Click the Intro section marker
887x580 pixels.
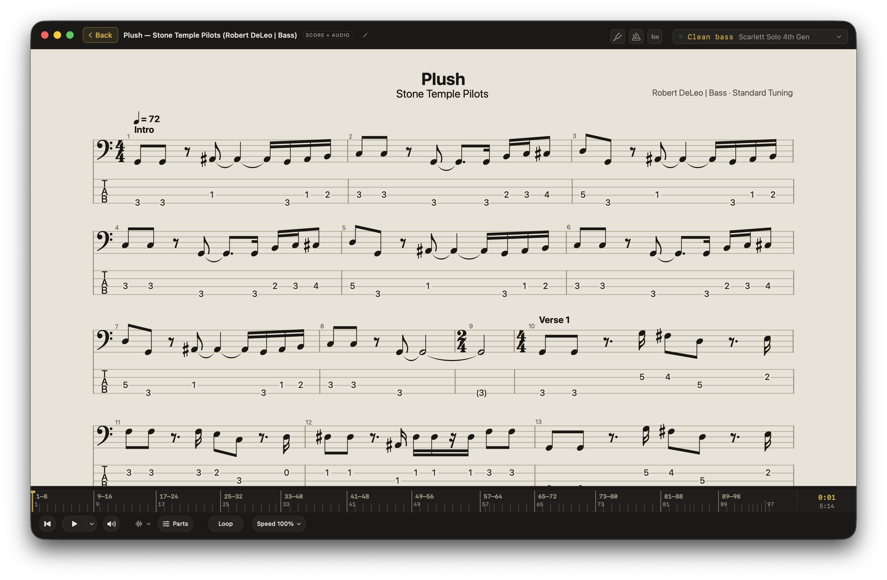(x=144, y=130)
